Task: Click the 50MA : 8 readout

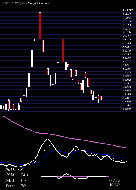Action: [x=14, y=169]
